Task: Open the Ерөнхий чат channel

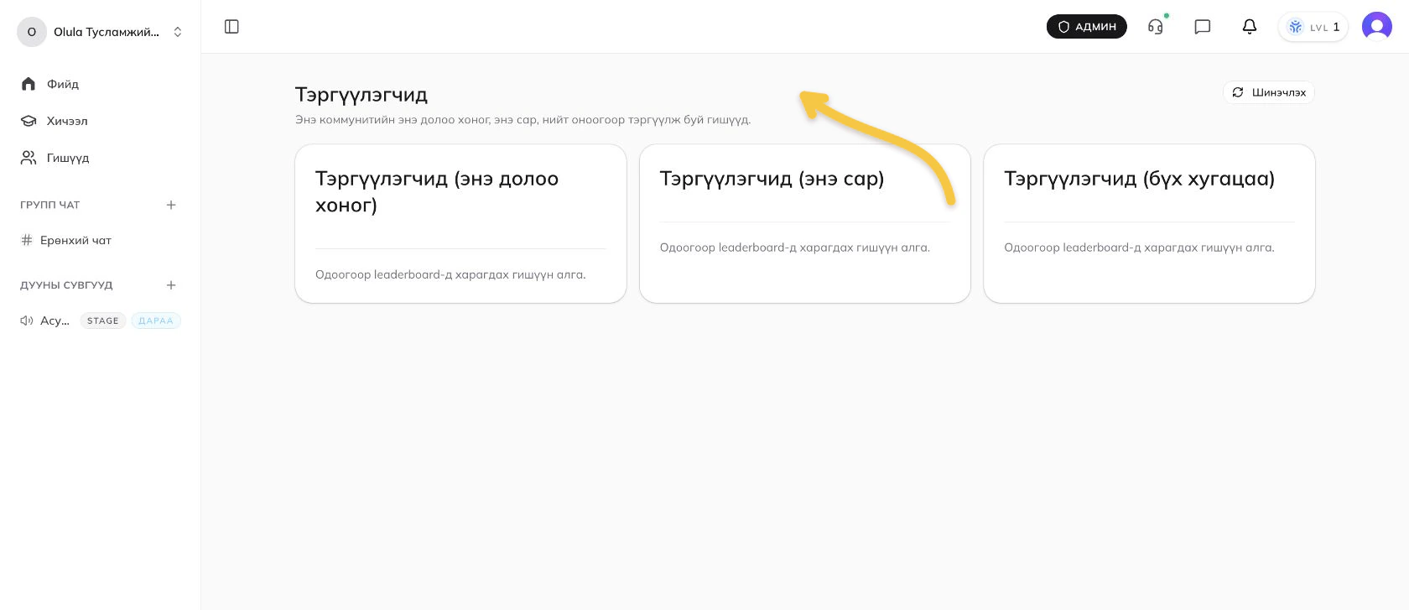Action: (x=101, y=240)
